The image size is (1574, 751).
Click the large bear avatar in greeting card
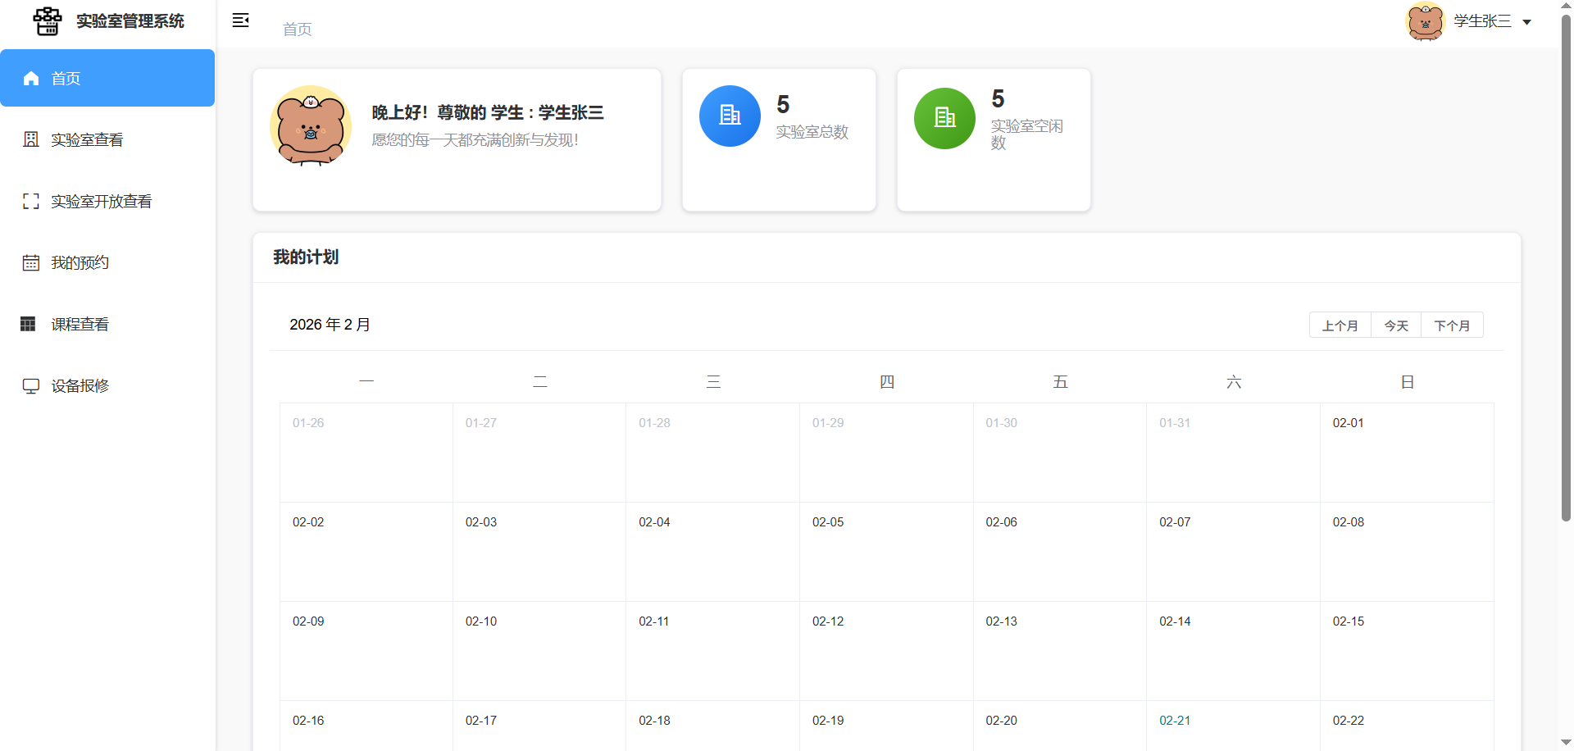(311, 125)
